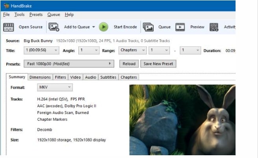This screenshot has height=158, width=258.
Task: Click the Duration label
Action: [212, 51]
